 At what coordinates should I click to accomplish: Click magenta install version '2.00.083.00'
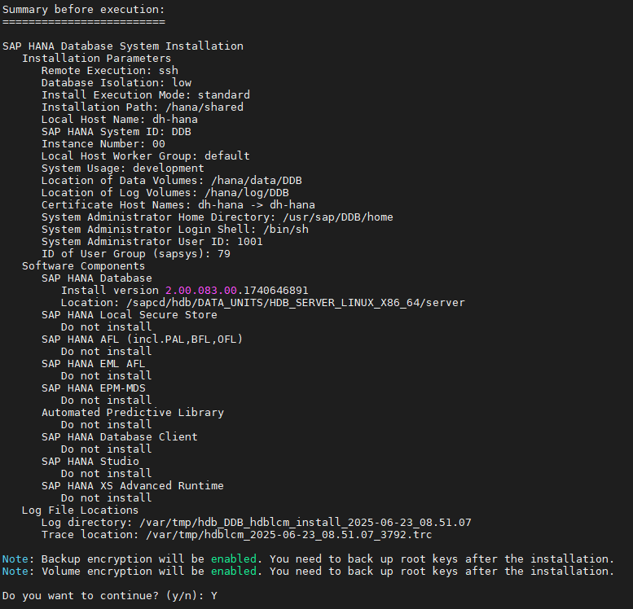pyautogui.click(x=201, y=290)
